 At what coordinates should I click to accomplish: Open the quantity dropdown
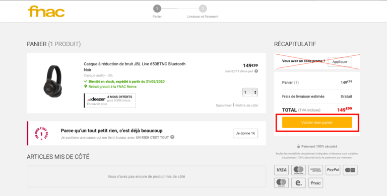pos(250,92)
